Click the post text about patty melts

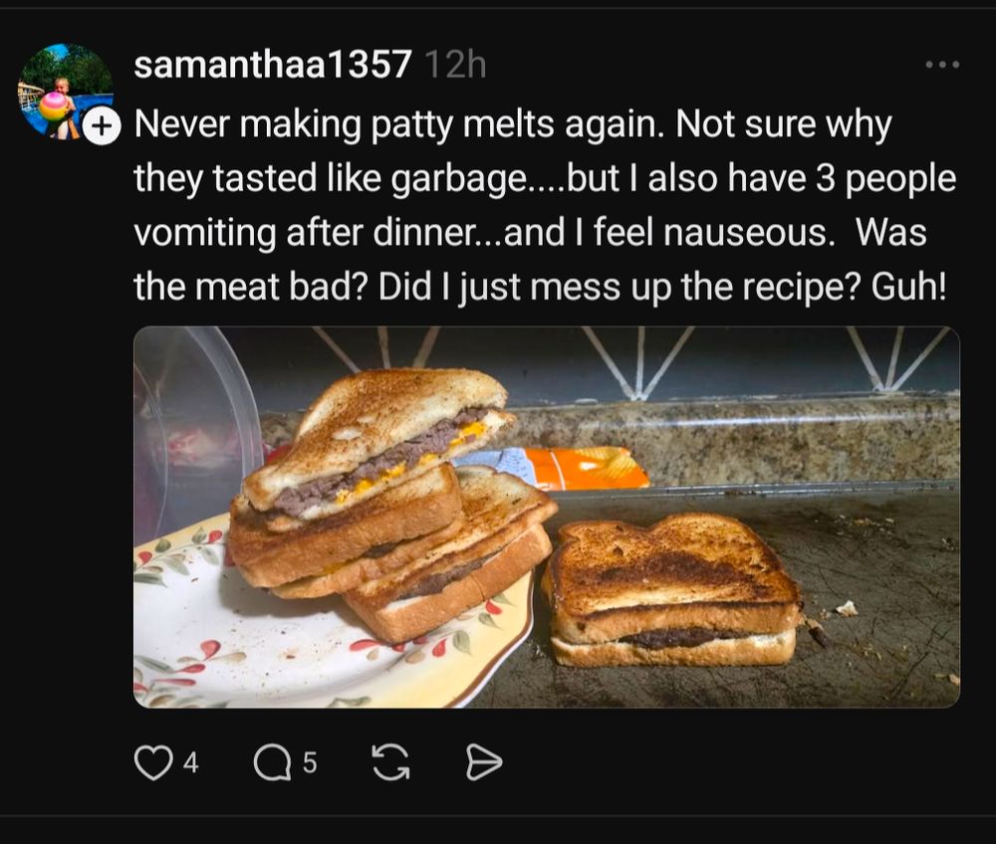point(545,205)
